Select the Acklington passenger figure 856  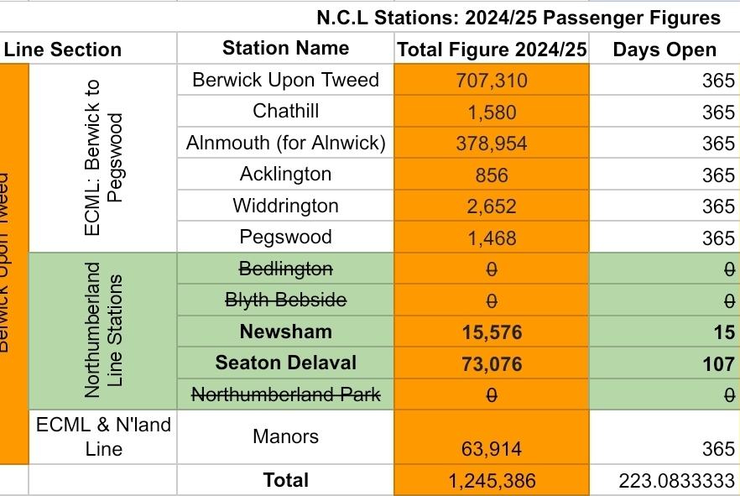point(492,175)
